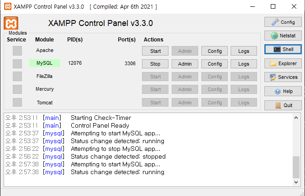The height and width of the screenshot is (196, 305).
Task: Click the 'Attempting to stop MySQL app...' log line
Action: (116, 149)
